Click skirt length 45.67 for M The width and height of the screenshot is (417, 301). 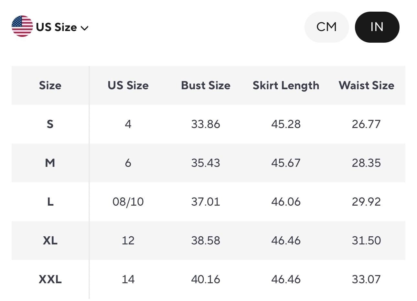click(286, 163)
